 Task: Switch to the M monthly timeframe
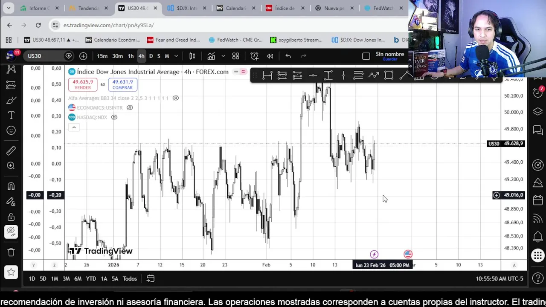[x=167, y=56]
